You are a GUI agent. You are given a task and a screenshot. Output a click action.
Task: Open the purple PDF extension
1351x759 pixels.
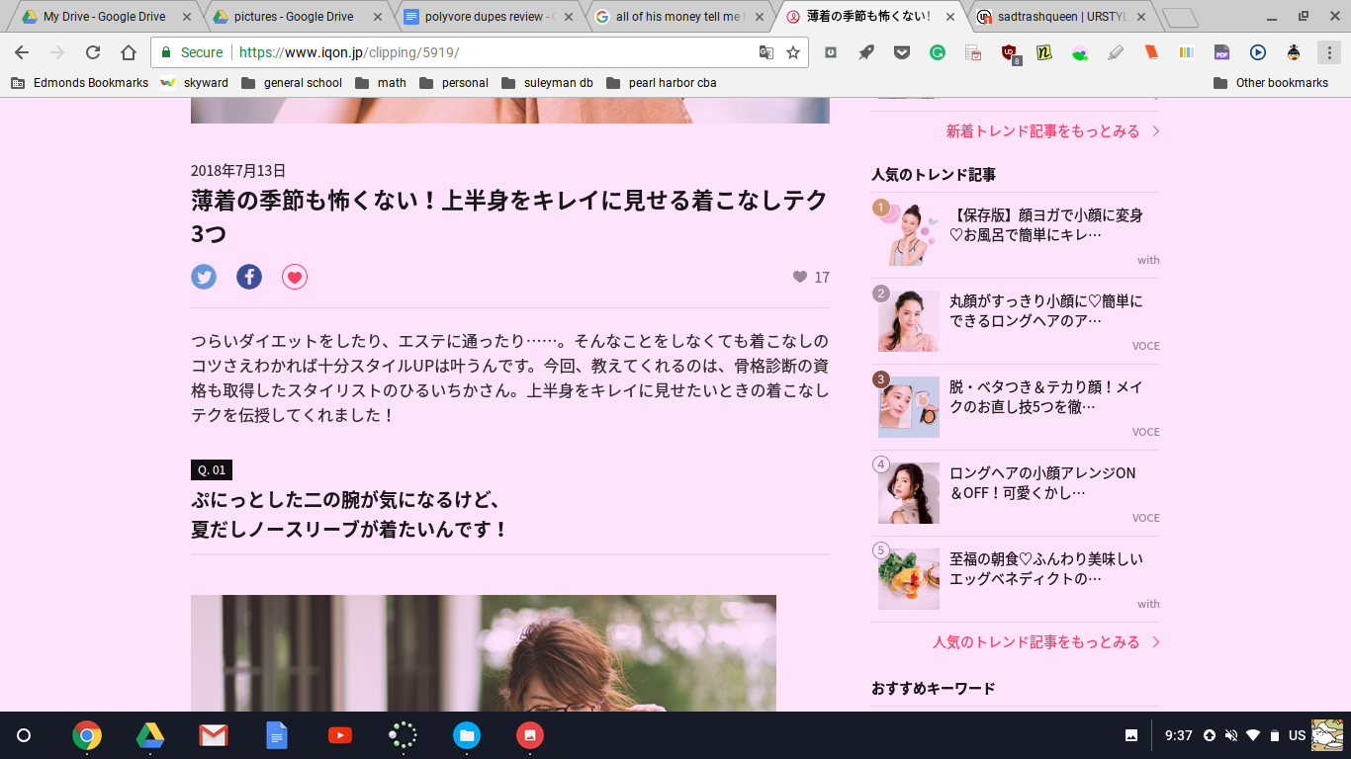click(x=1222, y=52)
